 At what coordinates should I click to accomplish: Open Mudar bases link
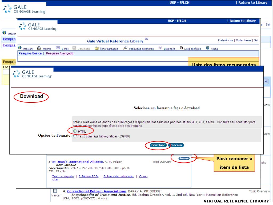point(244,40)
